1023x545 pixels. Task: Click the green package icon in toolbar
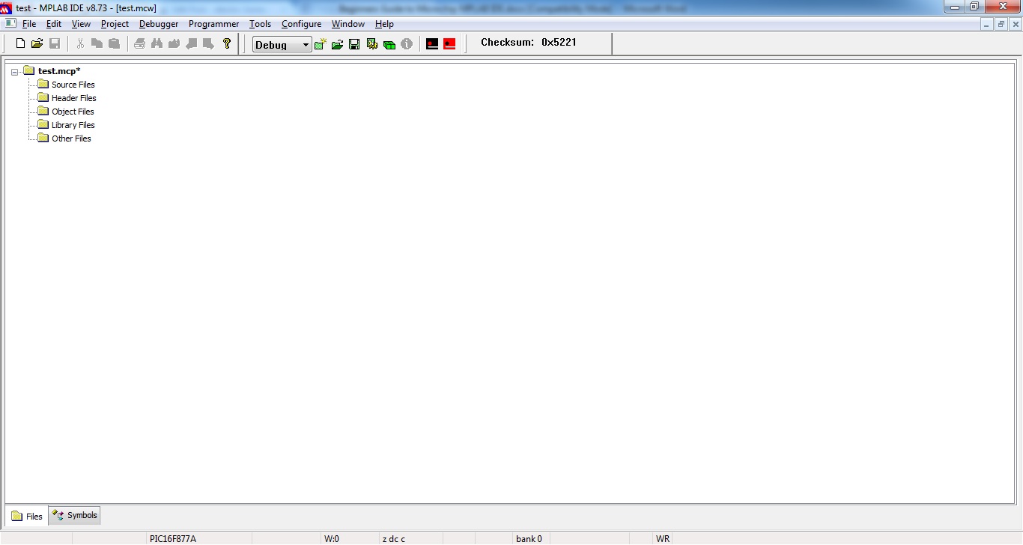coord(389,45)
